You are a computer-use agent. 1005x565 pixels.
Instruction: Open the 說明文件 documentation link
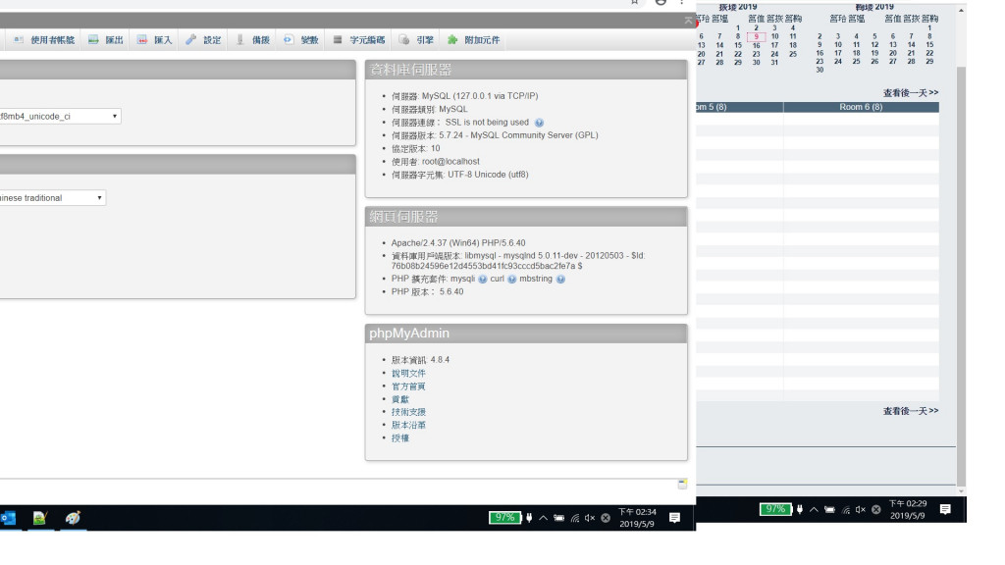[x=408, y=373]
